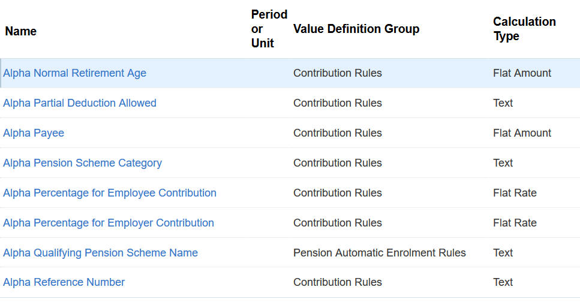Click Contribution Rules in Alpha Normal Retirement Age row
Viewport: 580px width, 302px height.
pyautogui.click(x=337, y=73)
